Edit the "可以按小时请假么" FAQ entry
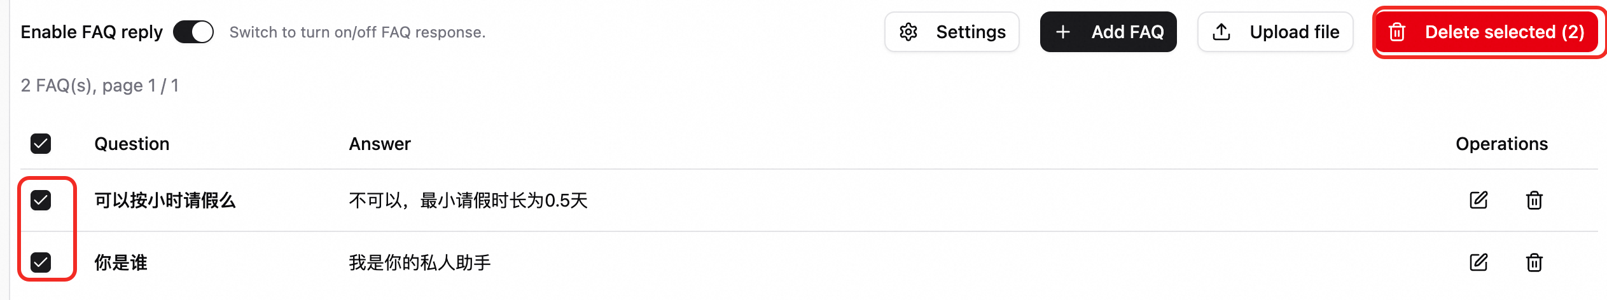Viewport: 1607px width, 300px height. coord(1478,200)
